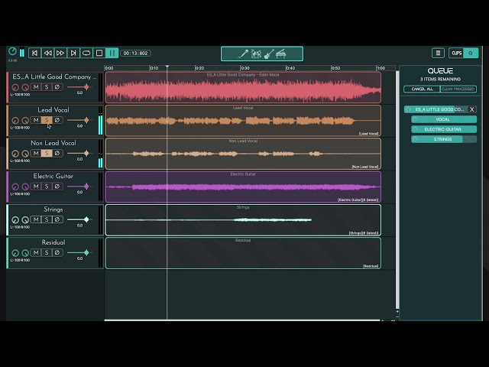Image resolution: width=489 pixels, height=367 pixels.
Task: Switch to the CLIPS tab
Action: 457,53
